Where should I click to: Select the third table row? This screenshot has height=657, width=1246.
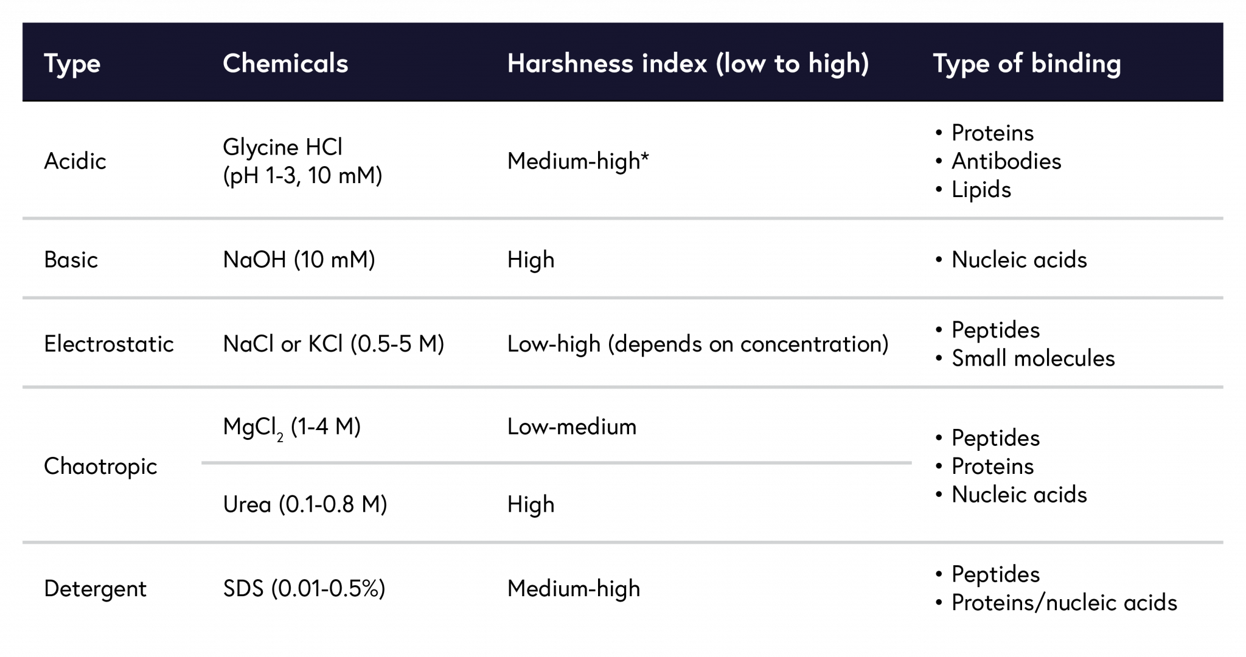tap(623, 341)
